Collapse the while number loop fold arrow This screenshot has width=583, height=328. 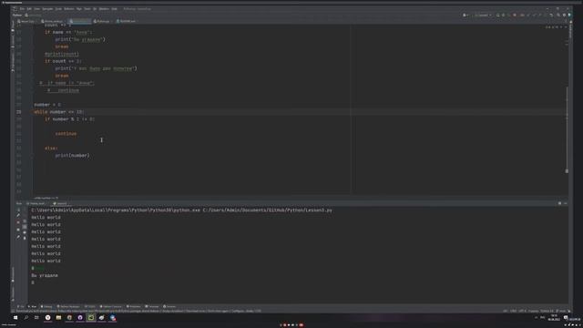pyautogui.click(x=33, y=112)
